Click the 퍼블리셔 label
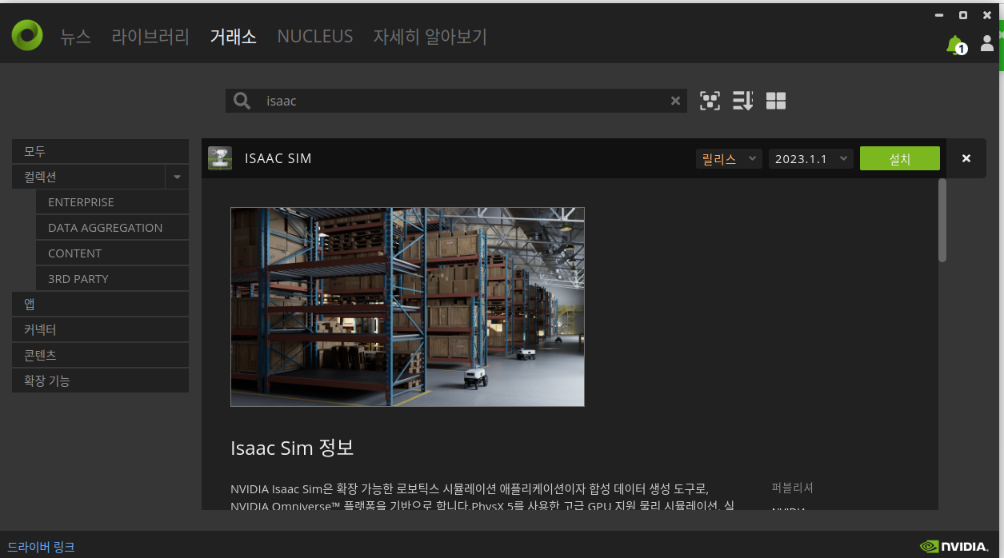Image resolution: width=1004 pixels, height=558 pixels. coord(792,488)
